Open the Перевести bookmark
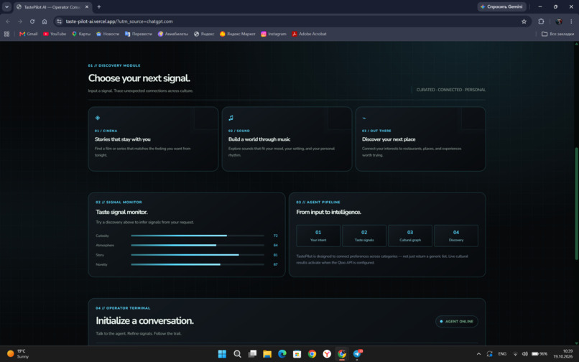The height and width of the screenshot is (362, 579). point(139,34)
